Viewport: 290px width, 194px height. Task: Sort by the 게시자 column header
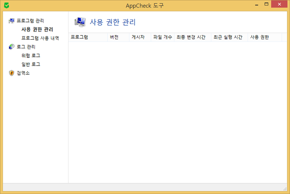click(x=140, y=37)
